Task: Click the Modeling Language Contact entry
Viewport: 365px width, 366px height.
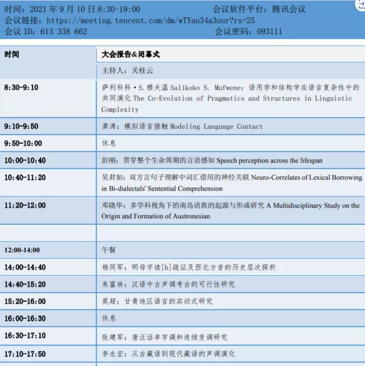Action: (x=182, y=126)
